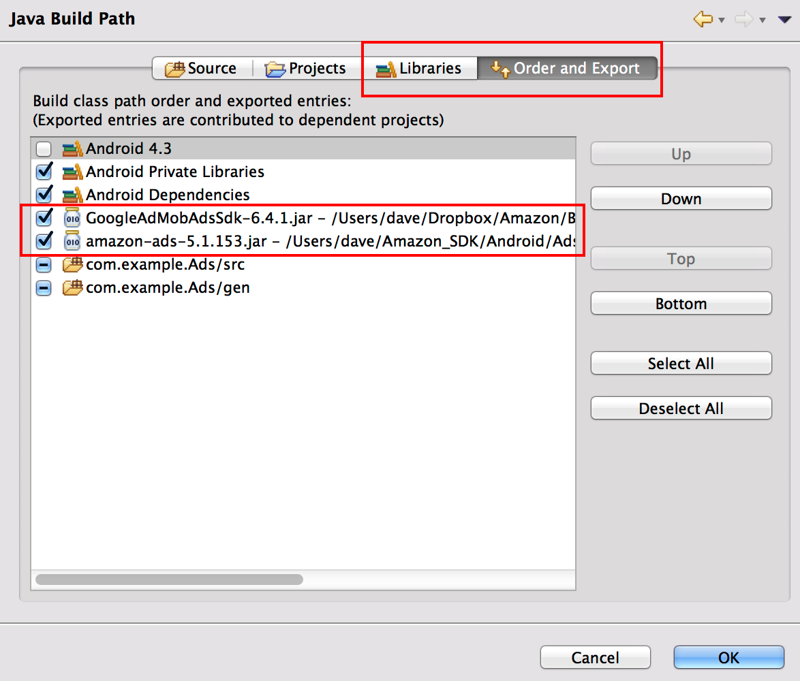This screenshot has height=681, width=800.
Task: Click the horizontal scrollbar in entry list
Action: pyautogui.click(x=170, y=580)
